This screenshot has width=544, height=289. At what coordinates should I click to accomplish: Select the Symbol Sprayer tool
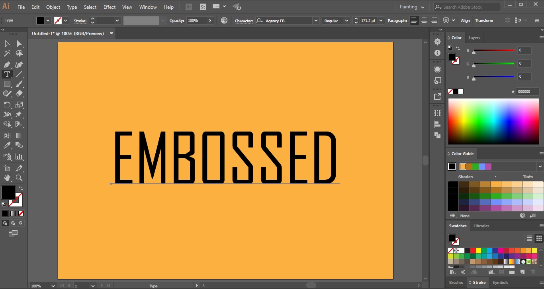click(x=7, y=156)
